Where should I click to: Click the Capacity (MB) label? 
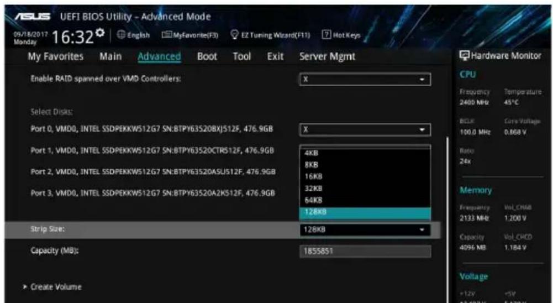[x=55, y=250]
